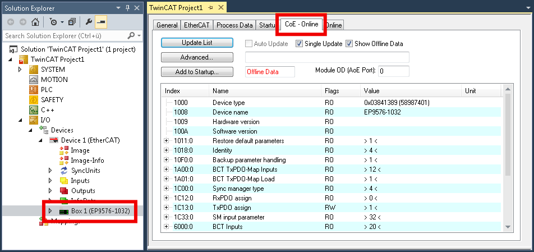Click the Home icon in Solution Explorer toolbar
534x252 pixels.
click(x=35, y=22)
